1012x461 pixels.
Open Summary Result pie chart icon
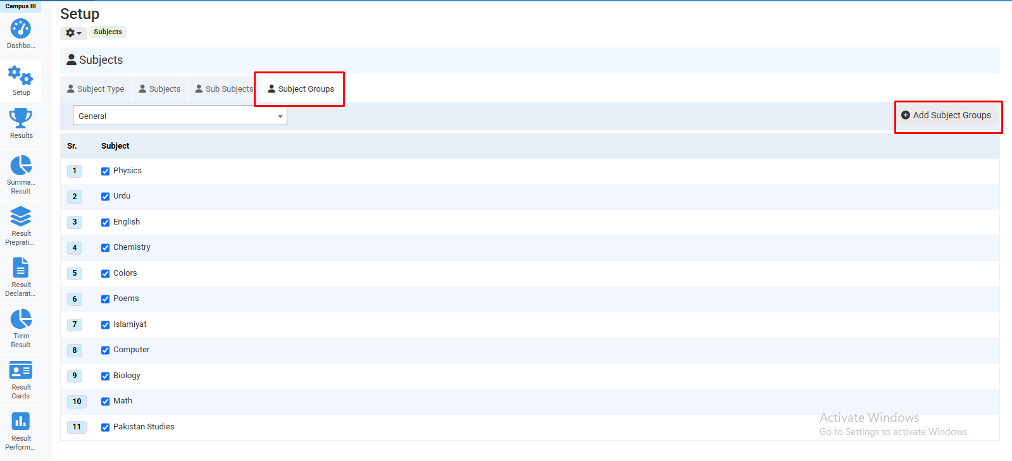click(x=21, y=165)
